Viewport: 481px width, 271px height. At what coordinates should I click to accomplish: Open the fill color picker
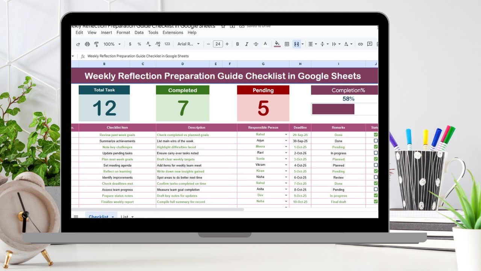[277, 44]
